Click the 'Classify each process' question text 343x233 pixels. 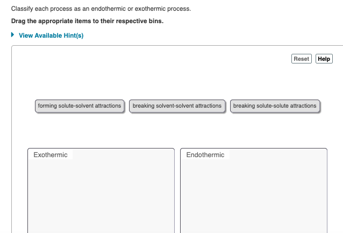(101, 9)
